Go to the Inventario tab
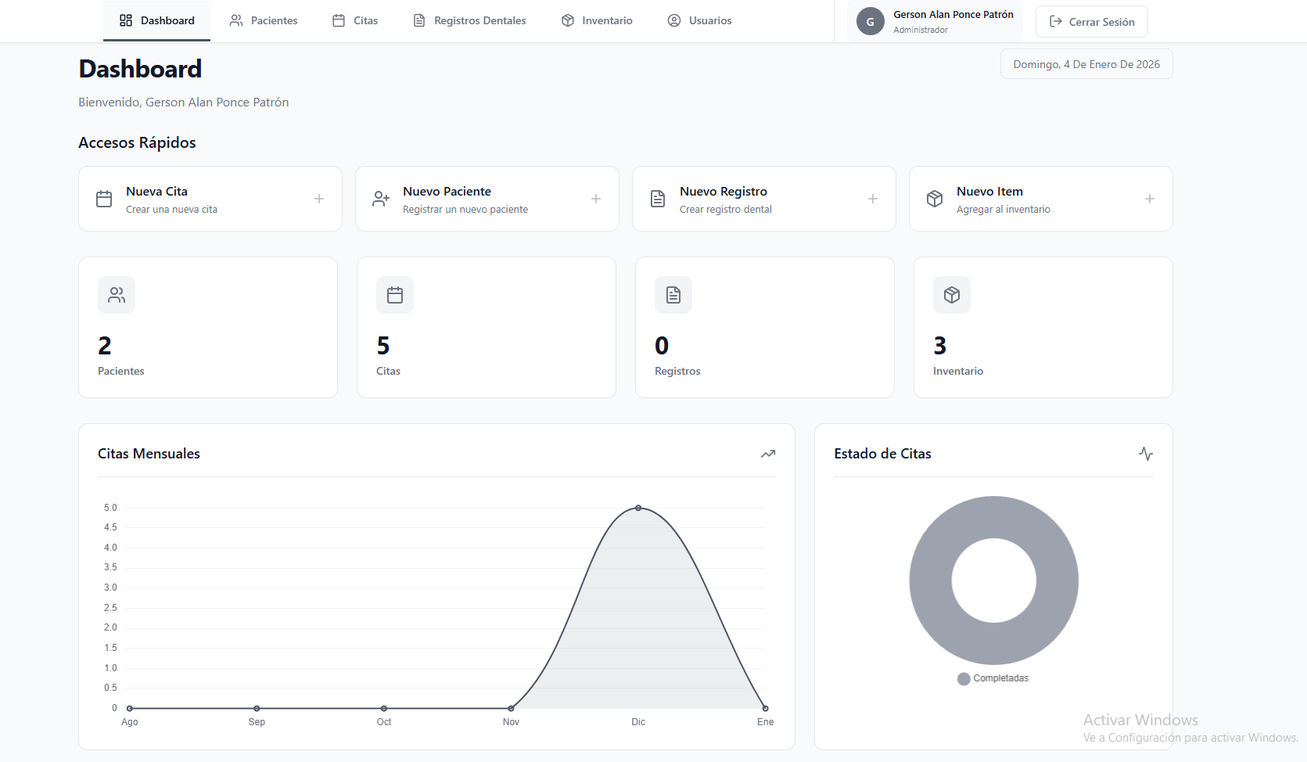The image size is (1307, 762). pos(597,21)
